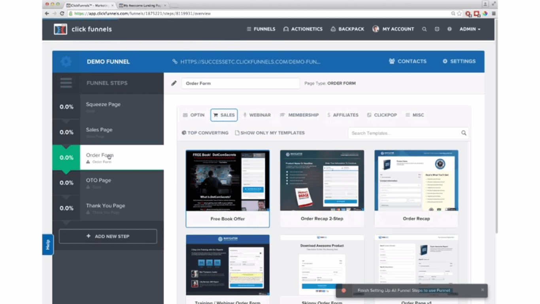Click the search magnifier in top navigation
The width and height of the screenshot is (540, 304).
[424, 29]
